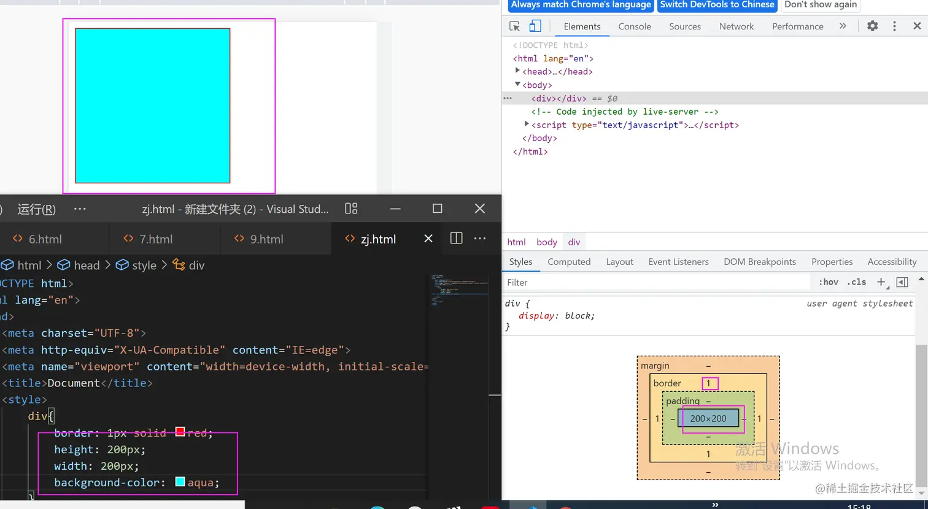Switch to the Sources tab
The height and width of the screenshot is (509, 928).
[685, 26]
